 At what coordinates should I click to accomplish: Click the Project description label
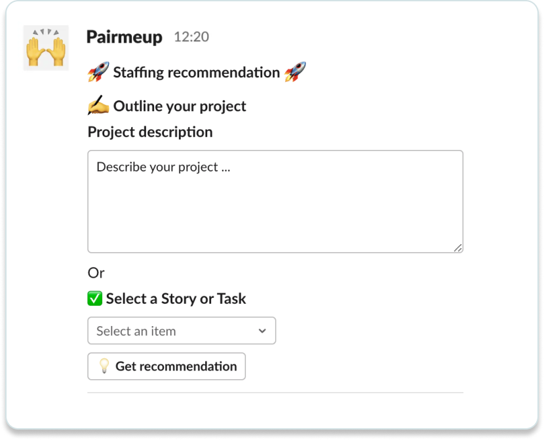[150, 132]
